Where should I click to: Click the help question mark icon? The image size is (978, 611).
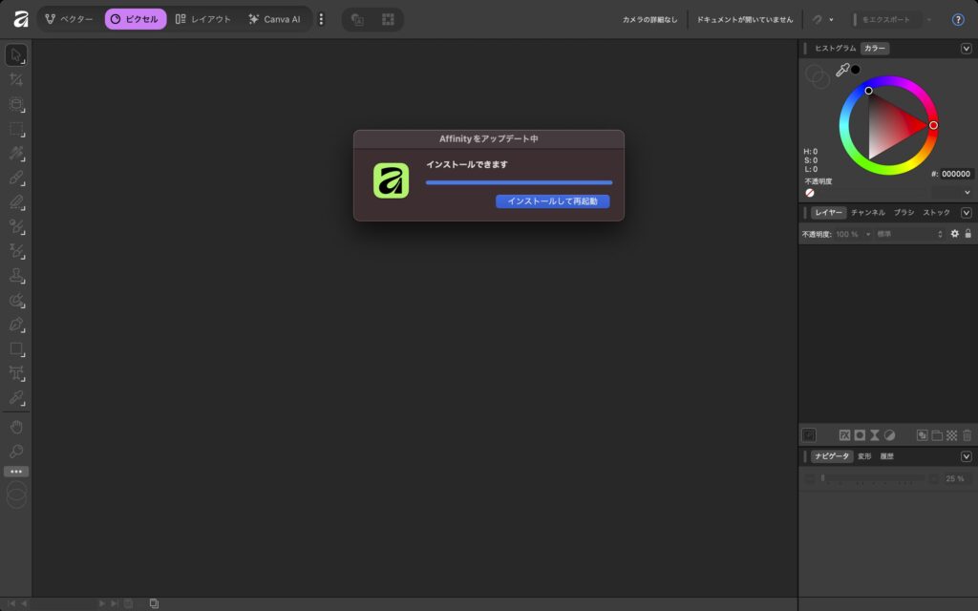tap(958, 19)
